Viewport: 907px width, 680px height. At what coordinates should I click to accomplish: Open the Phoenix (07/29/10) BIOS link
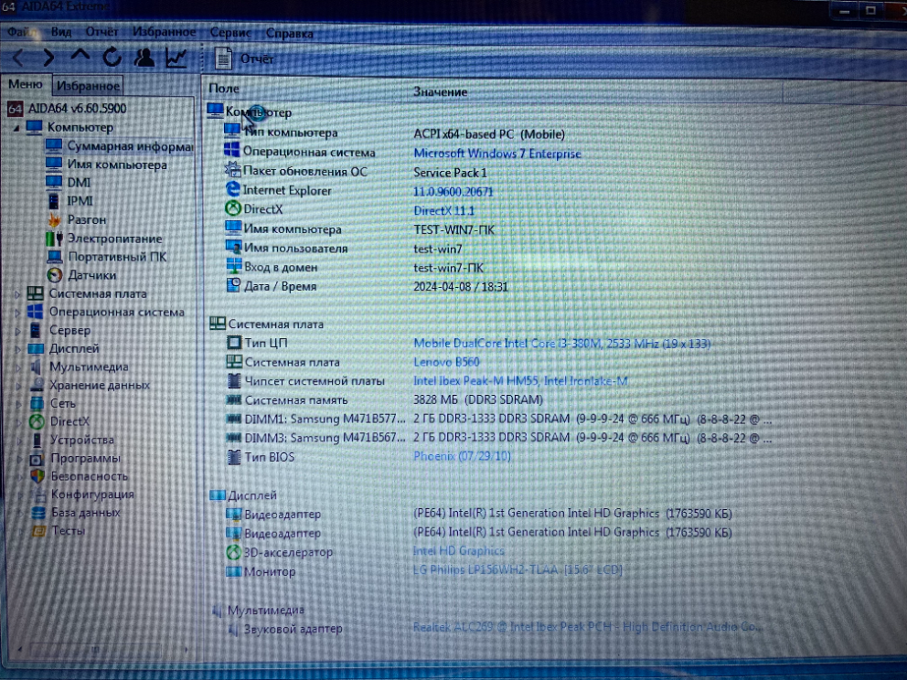[462, 456]
